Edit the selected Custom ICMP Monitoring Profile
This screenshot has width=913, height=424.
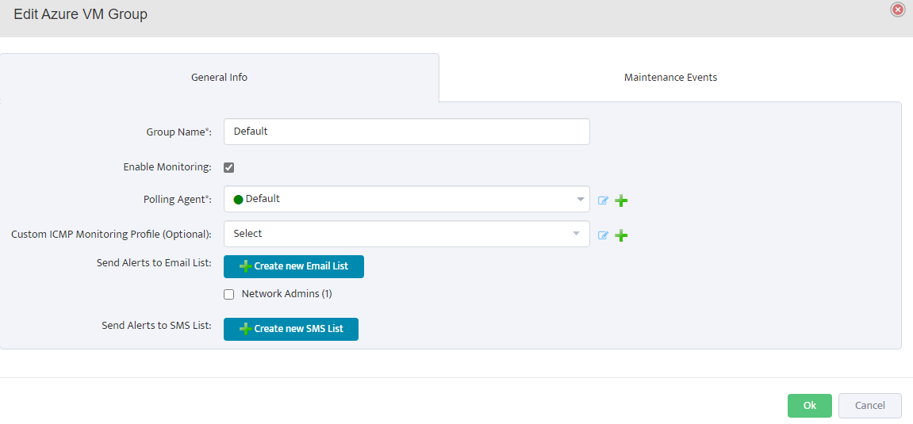(603, 235)
